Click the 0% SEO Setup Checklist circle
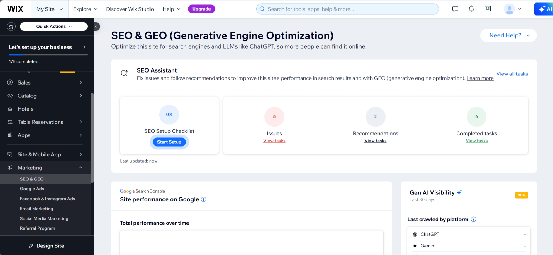Image resolution: width=553 pixels, height=255 pixels. 169,115
